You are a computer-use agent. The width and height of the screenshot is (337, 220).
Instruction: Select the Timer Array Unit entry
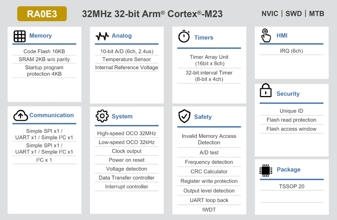[209, 60]
